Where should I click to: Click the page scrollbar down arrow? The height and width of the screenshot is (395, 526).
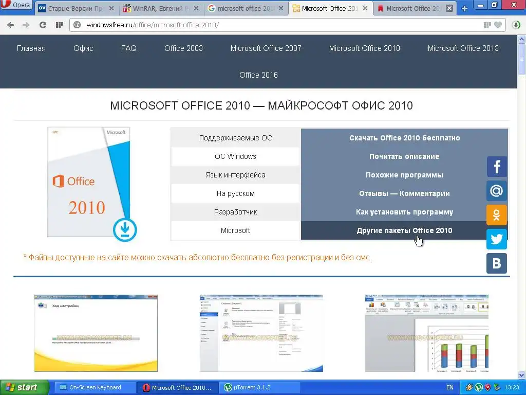click(x=522, y=375)
